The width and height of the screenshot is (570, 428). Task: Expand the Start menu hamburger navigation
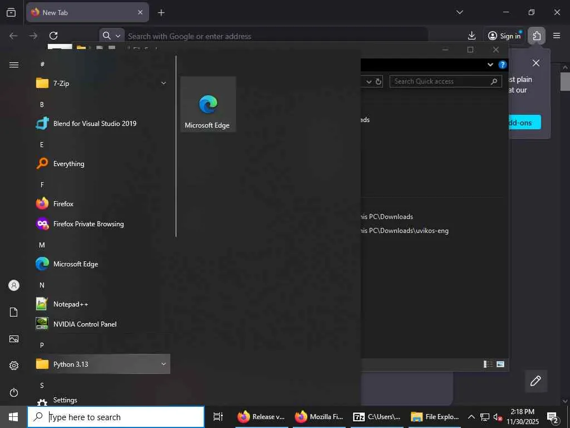(14, 65)
